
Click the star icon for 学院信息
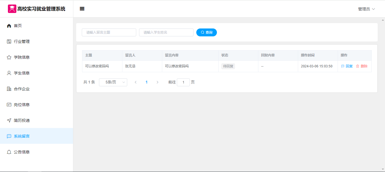[9, 57]
